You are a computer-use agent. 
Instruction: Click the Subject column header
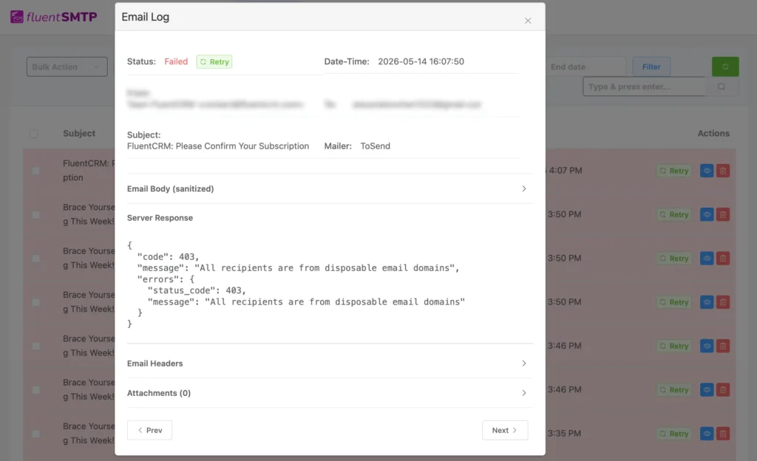point(79,134)
